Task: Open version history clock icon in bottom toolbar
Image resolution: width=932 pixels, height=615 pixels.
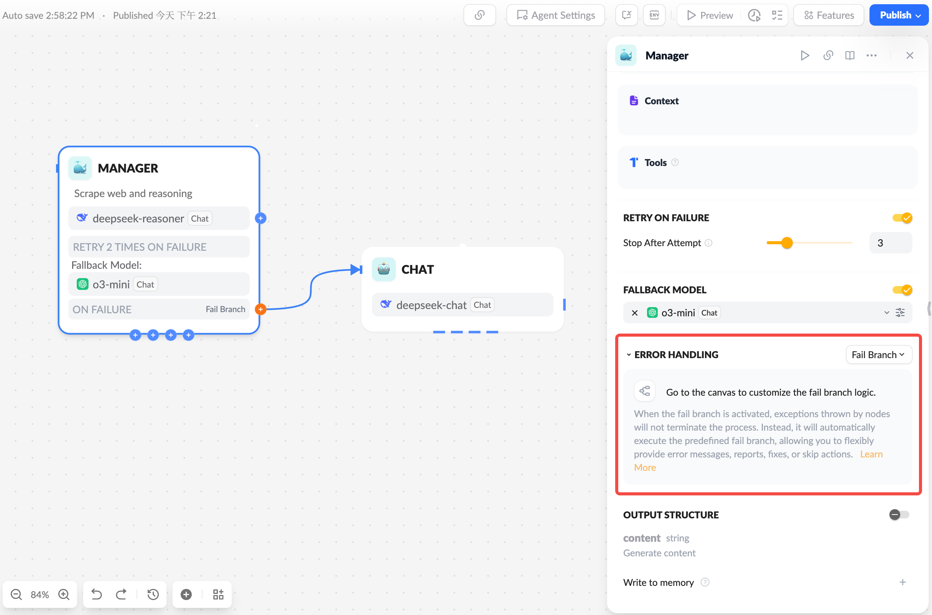Action: (x=153, y=594)
